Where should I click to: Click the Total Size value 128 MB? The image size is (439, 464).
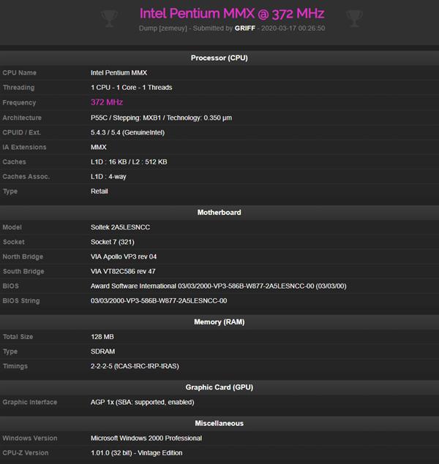click(x=102, y=337)
